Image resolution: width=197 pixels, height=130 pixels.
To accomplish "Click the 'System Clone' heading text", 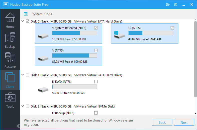I will coord(42,14).
